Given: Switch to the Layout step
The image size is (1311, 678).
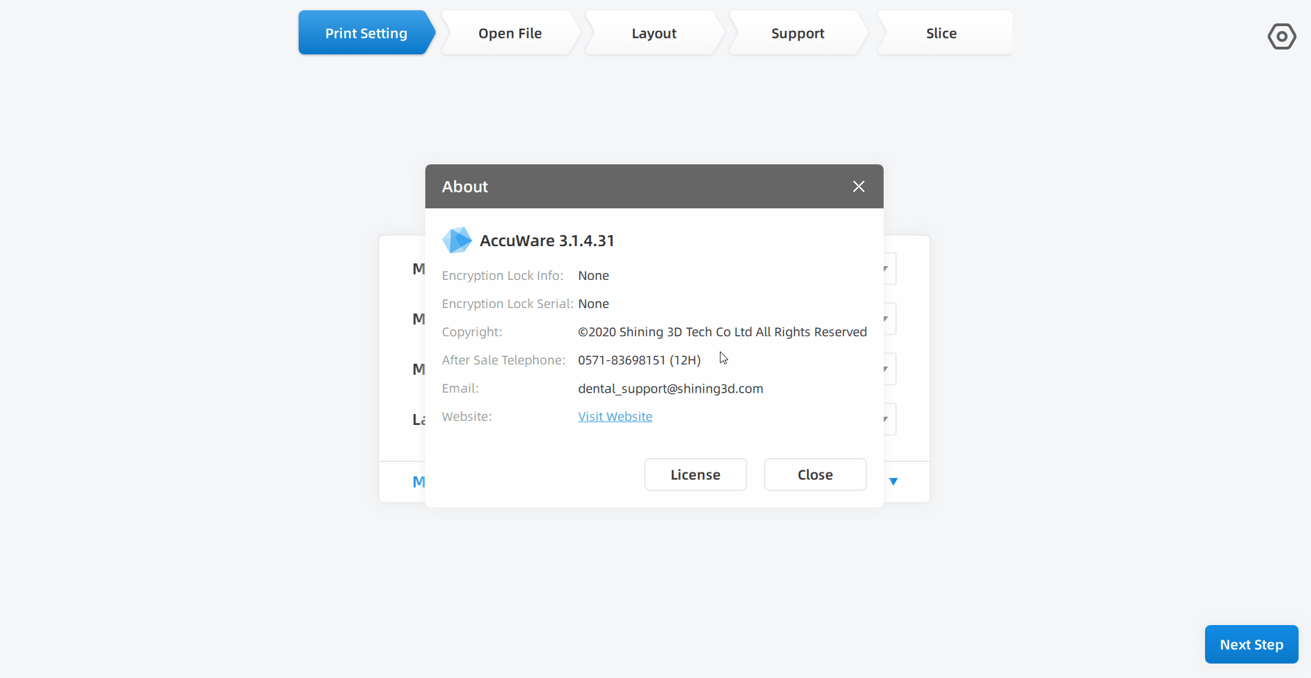Looking at the screenshot, I should click(654, 33).
